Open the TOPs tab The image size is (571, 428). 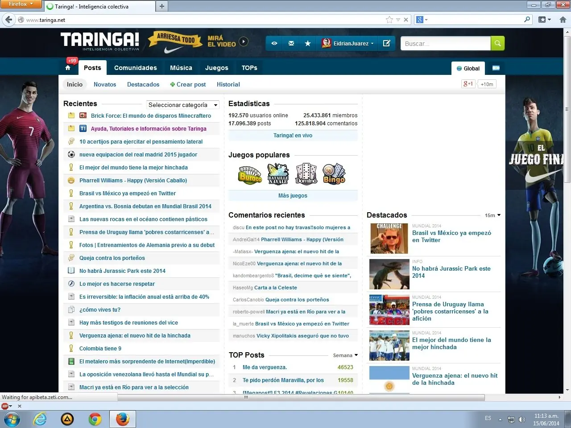click(249, 68)
